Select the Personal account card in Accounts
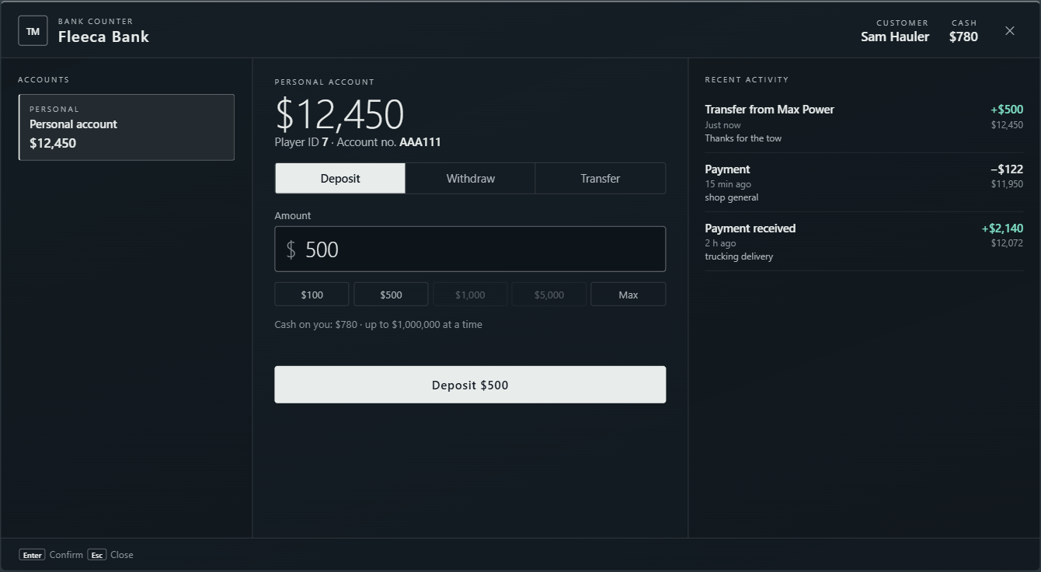Screen dimensions: 1041x572 [127, 127]
